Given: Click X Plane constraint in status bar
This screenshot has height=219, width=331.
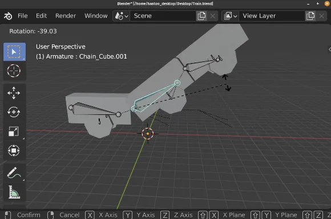Looking at the screenshot, I should [x=221, y=215].
